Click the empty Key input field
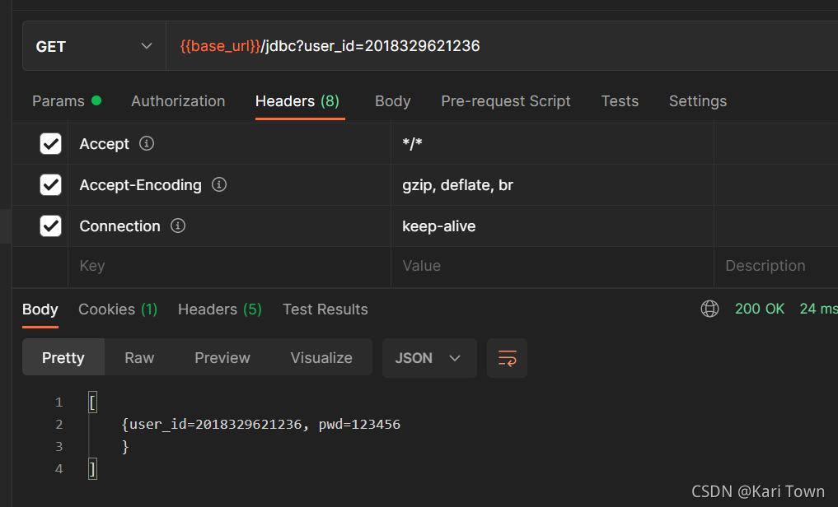The height and width of the screenshot is (507, 838). pos(229,266)
